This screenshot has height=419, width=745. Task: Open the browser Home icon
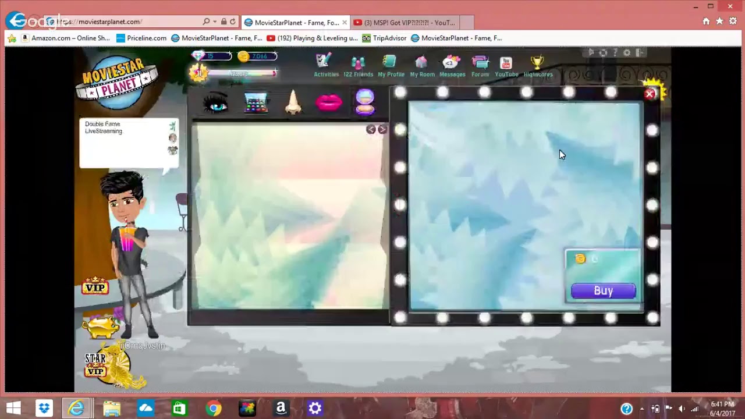point(706,22)
